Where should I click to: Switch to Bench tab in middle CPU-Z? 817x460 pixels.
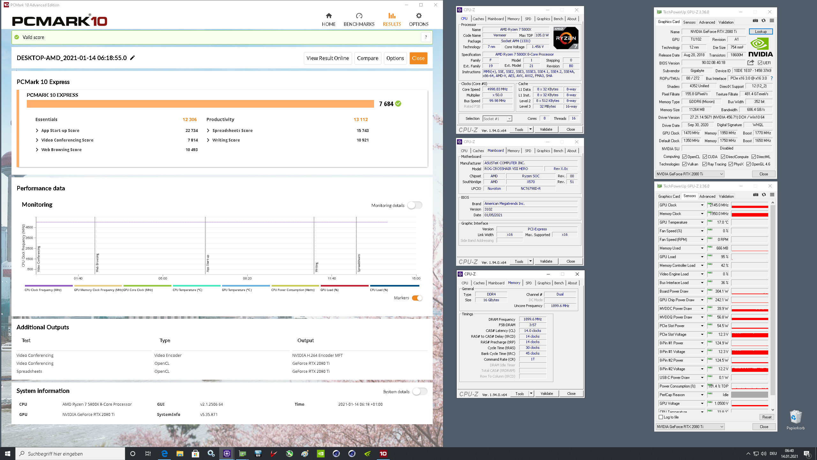[x=558, y=151]
